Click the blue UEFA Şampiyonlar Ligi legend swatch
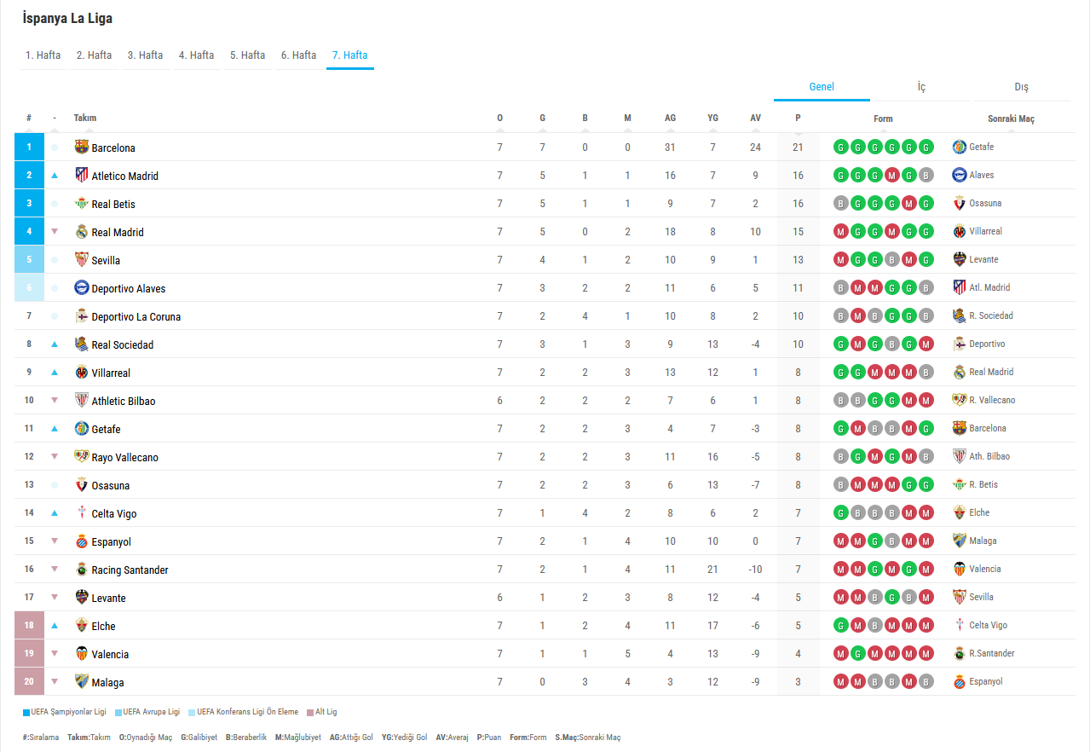 click(x=26, y=712)
